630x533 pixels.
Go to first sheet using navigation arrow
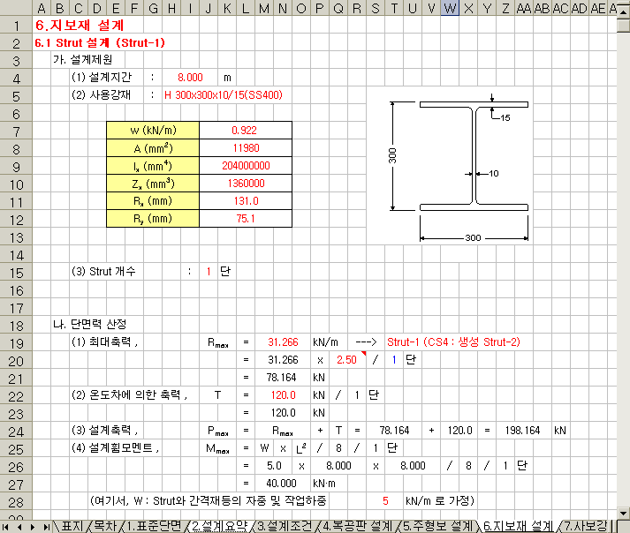(7, 526)
